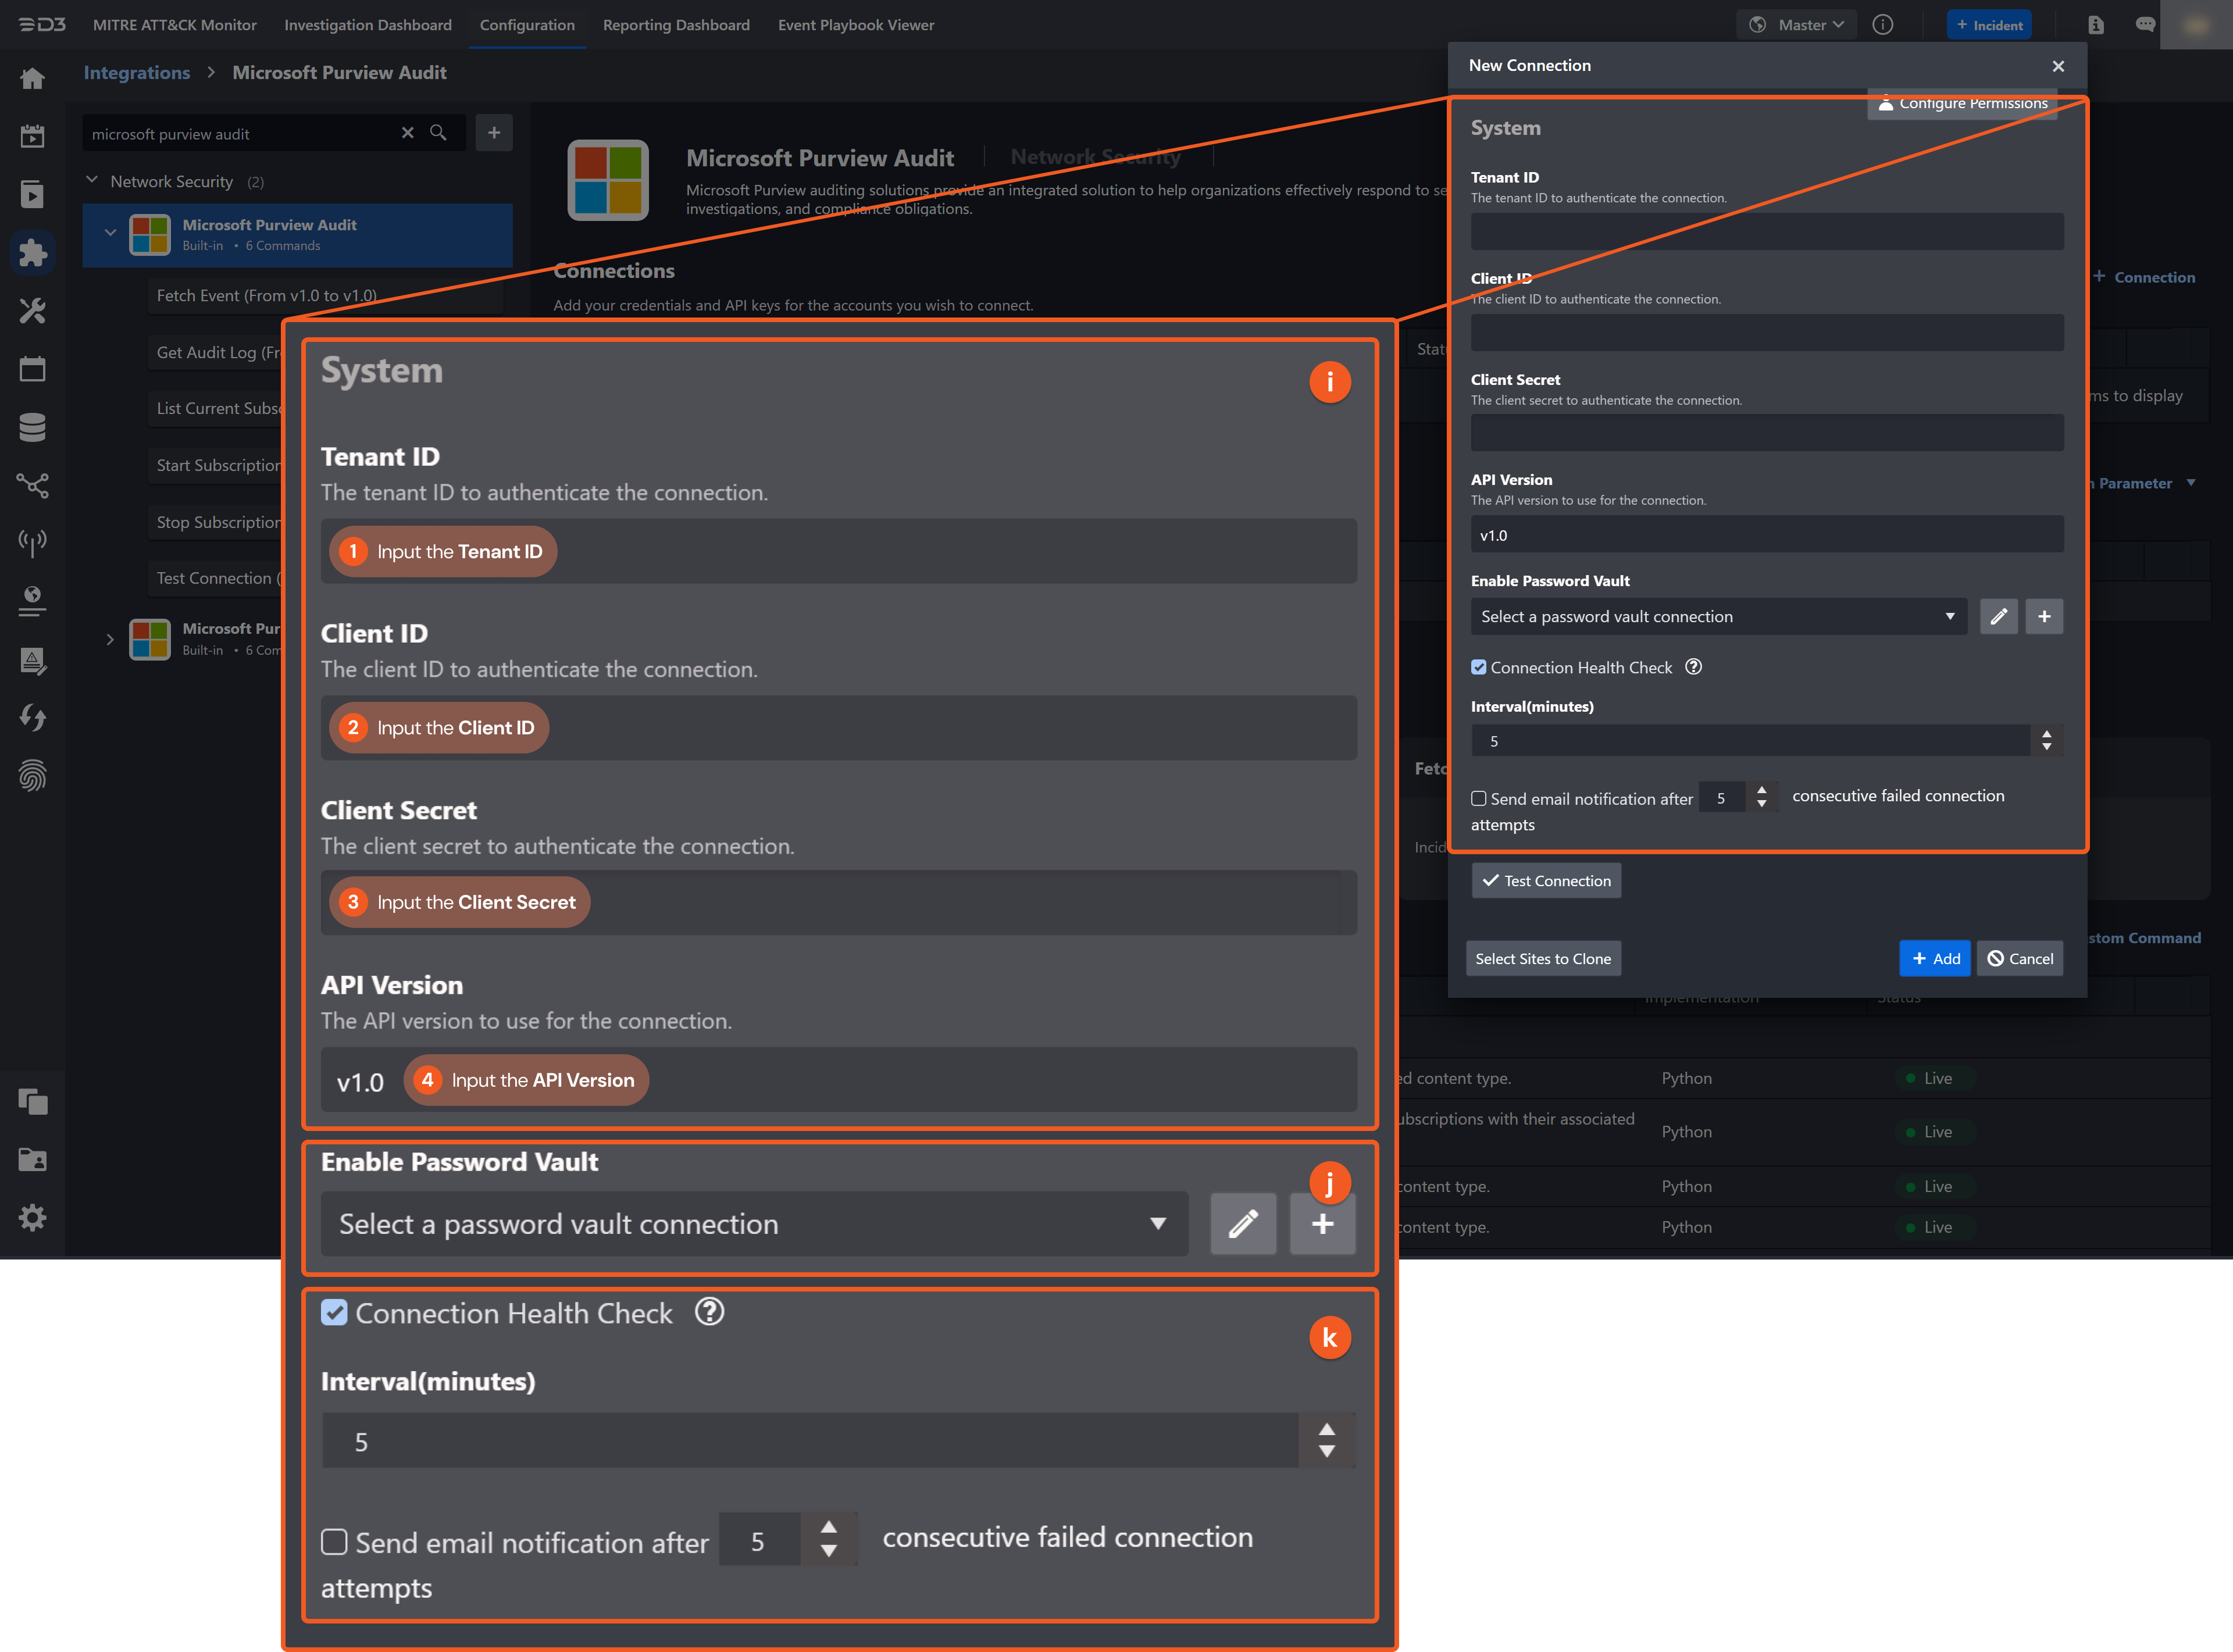Select the Utility Commands wrench tool icon
Viewport: 2233px width, 1652px height.
[33, 311]
